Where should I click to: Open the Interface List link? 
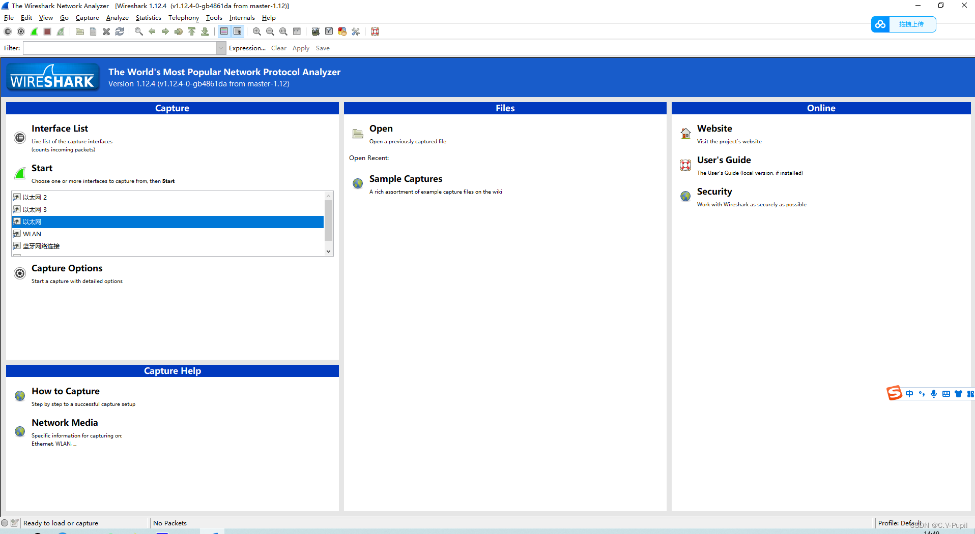coord(60,129)
